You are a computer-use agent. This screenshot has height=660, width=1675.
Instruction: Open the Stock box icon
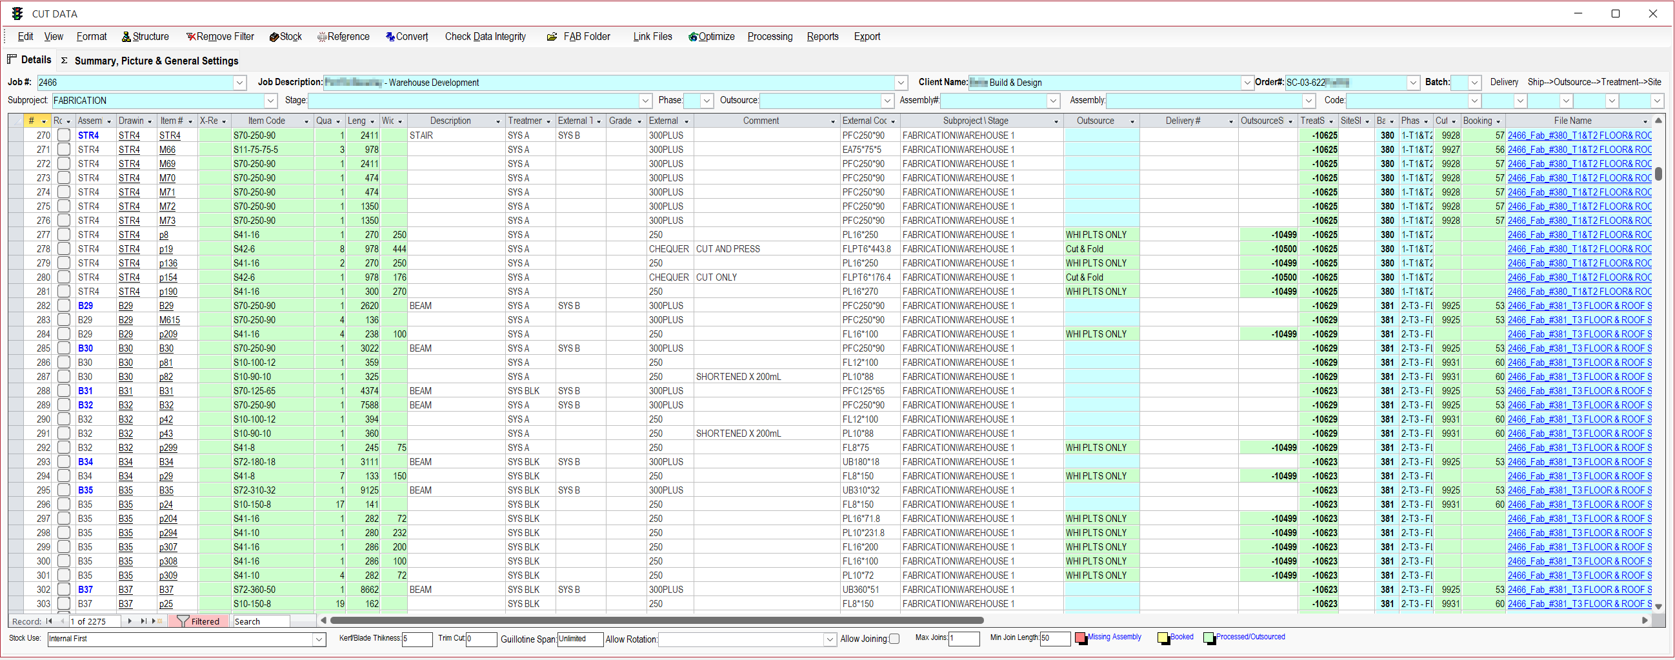tap(274, 37)
